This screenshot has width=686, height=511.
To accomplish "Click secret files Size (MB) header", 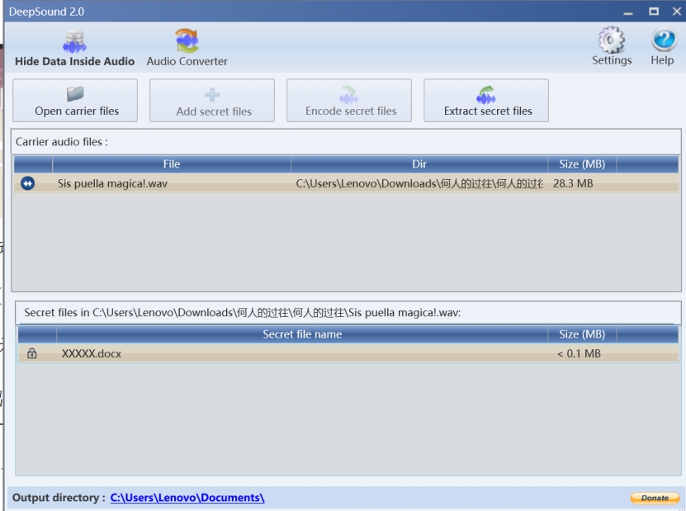I will (582, 334).
